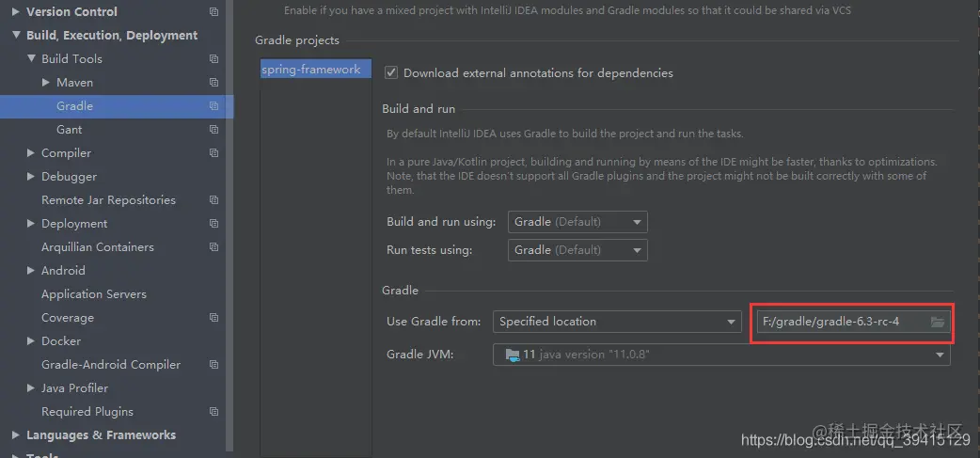The height and width of the screenshot is (458, 980).
Task: Click project-level icon beside Compiler
Action: pos(213,153)
